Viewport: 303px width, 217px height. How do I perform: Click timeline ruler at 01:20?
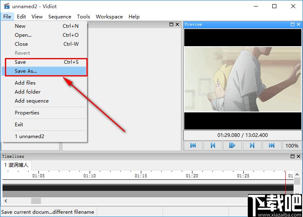192,176
